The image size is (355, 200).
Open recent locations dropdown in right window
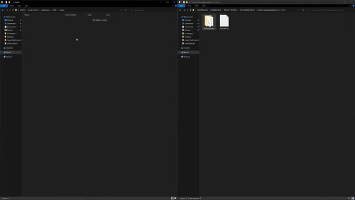click(187, 10)
